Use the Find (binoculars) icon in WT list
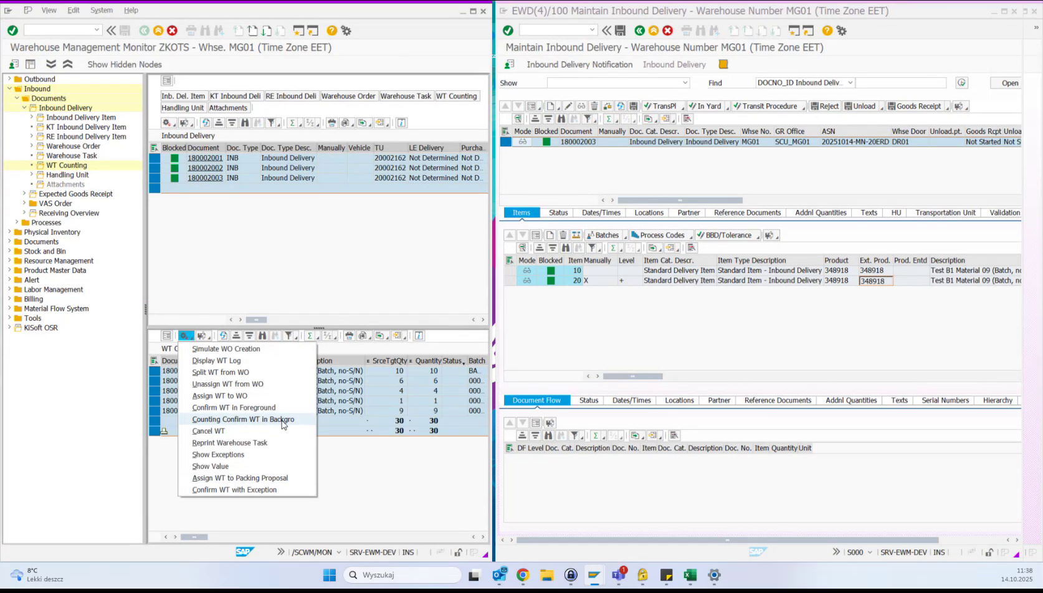The image size is (1043, 593). click(x=262, y=336)
